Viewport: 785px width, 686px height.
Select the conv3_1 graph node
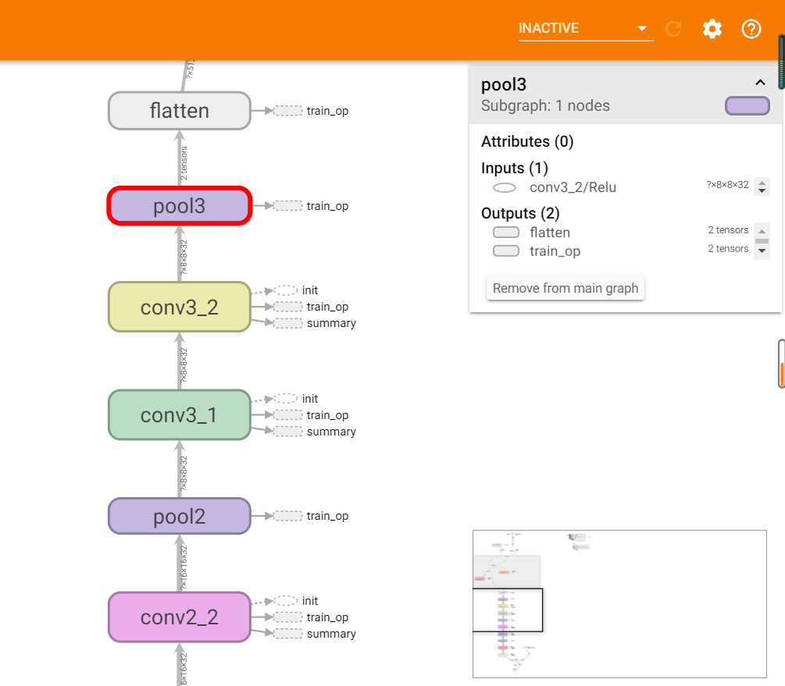point(179,415)
